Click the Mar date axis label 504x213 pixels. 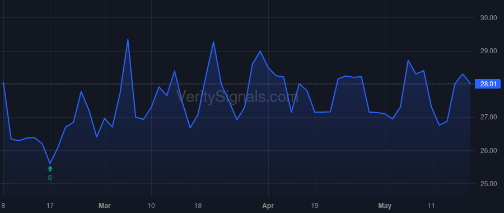[105, 206]
